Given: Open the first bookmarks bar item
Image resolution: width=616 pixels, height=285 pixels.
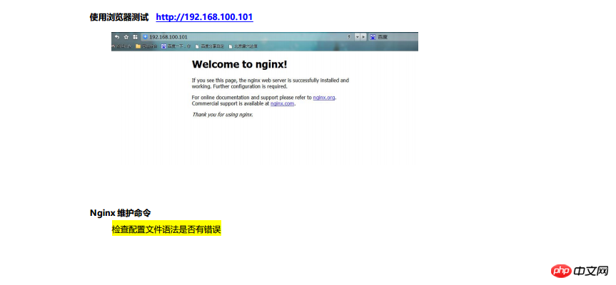Looking at the screenshot, I should pyautogui.click(x=122, y=46).
